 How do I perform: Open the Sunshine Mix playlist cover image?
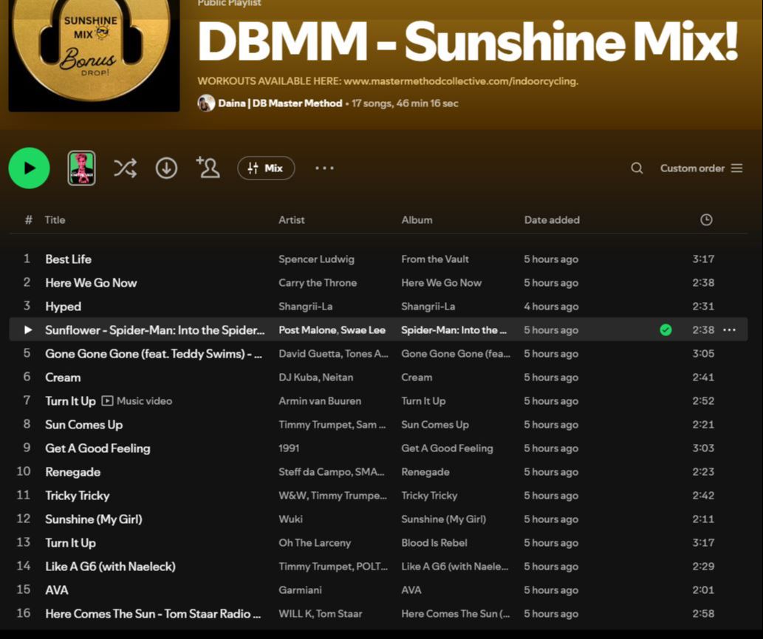(x=94, y=55)
